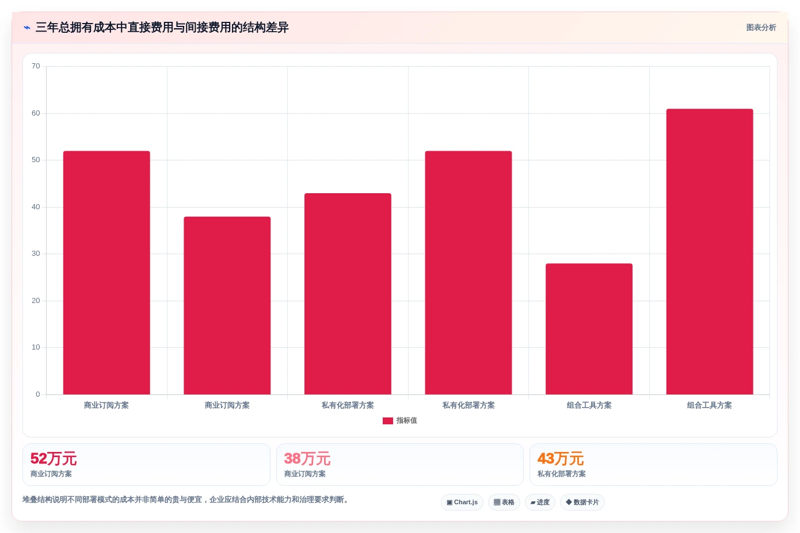Image resolution: width=800 pixels, height=533 pixels.
Task: Click the y-axis label 70
Action: coord(36,67)
